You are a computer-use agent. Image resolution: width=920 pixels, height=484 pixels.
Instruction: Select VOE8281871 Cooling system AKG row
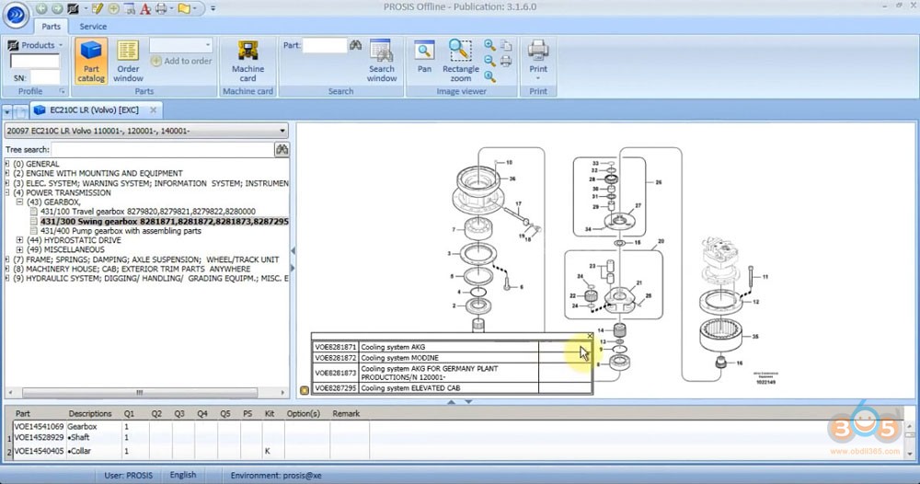coord(452,347)
